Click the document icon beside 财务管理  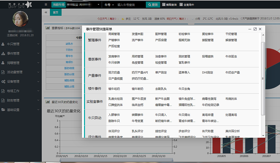point(3,101)
